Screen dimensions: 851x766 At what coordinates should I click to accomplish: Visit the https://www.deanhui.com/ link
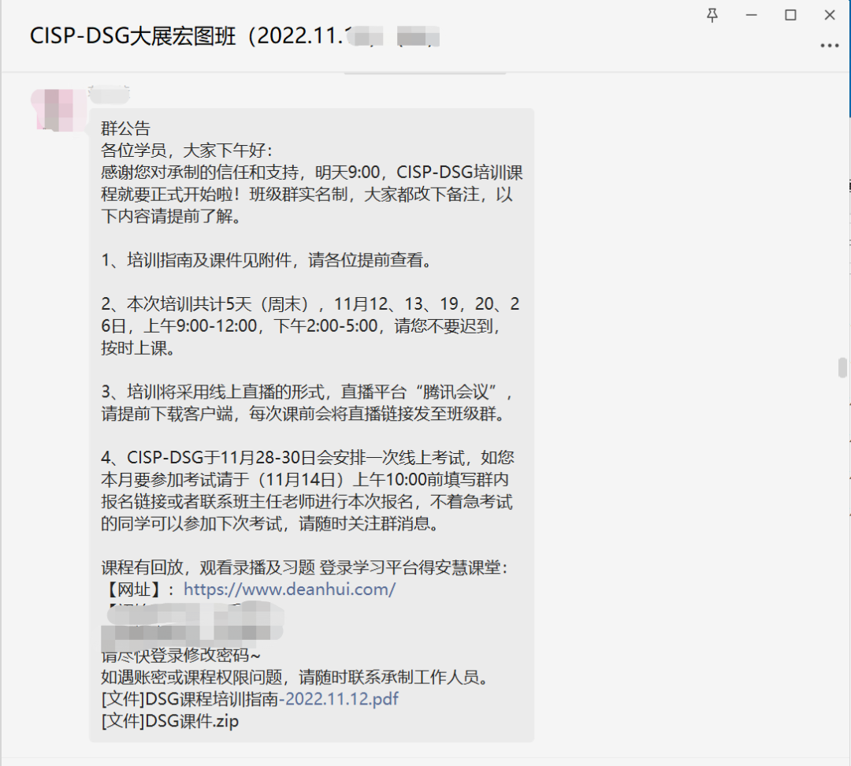pos(288,589)
